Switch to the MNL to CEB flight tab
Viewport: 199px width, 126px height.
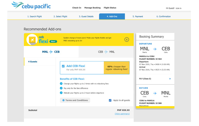click(x=51, y=52)
